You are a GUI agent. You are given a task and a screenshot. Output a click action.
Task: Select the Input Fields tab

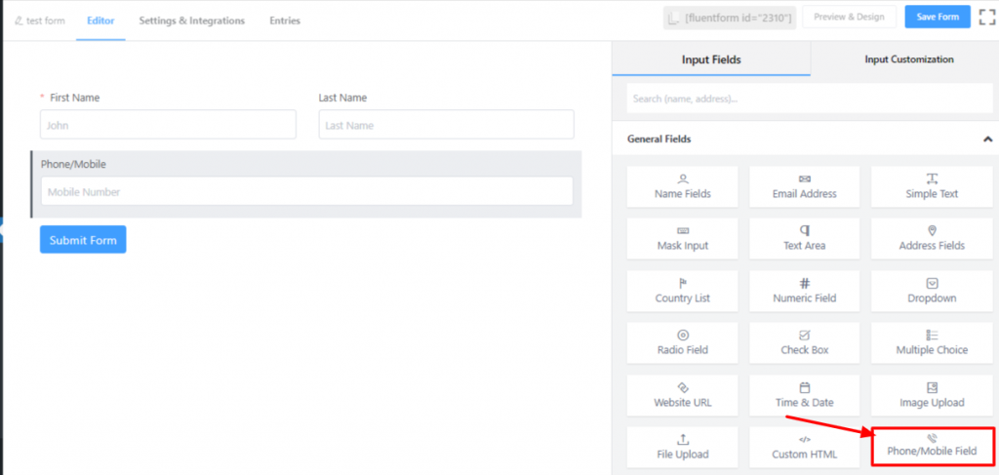tap(711, 59)
